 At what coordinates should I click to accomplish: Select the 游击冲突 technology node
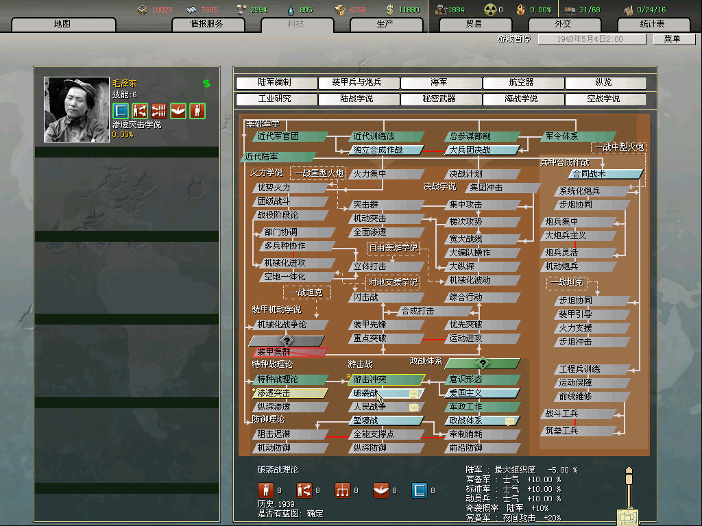click(x=387, y=379)
